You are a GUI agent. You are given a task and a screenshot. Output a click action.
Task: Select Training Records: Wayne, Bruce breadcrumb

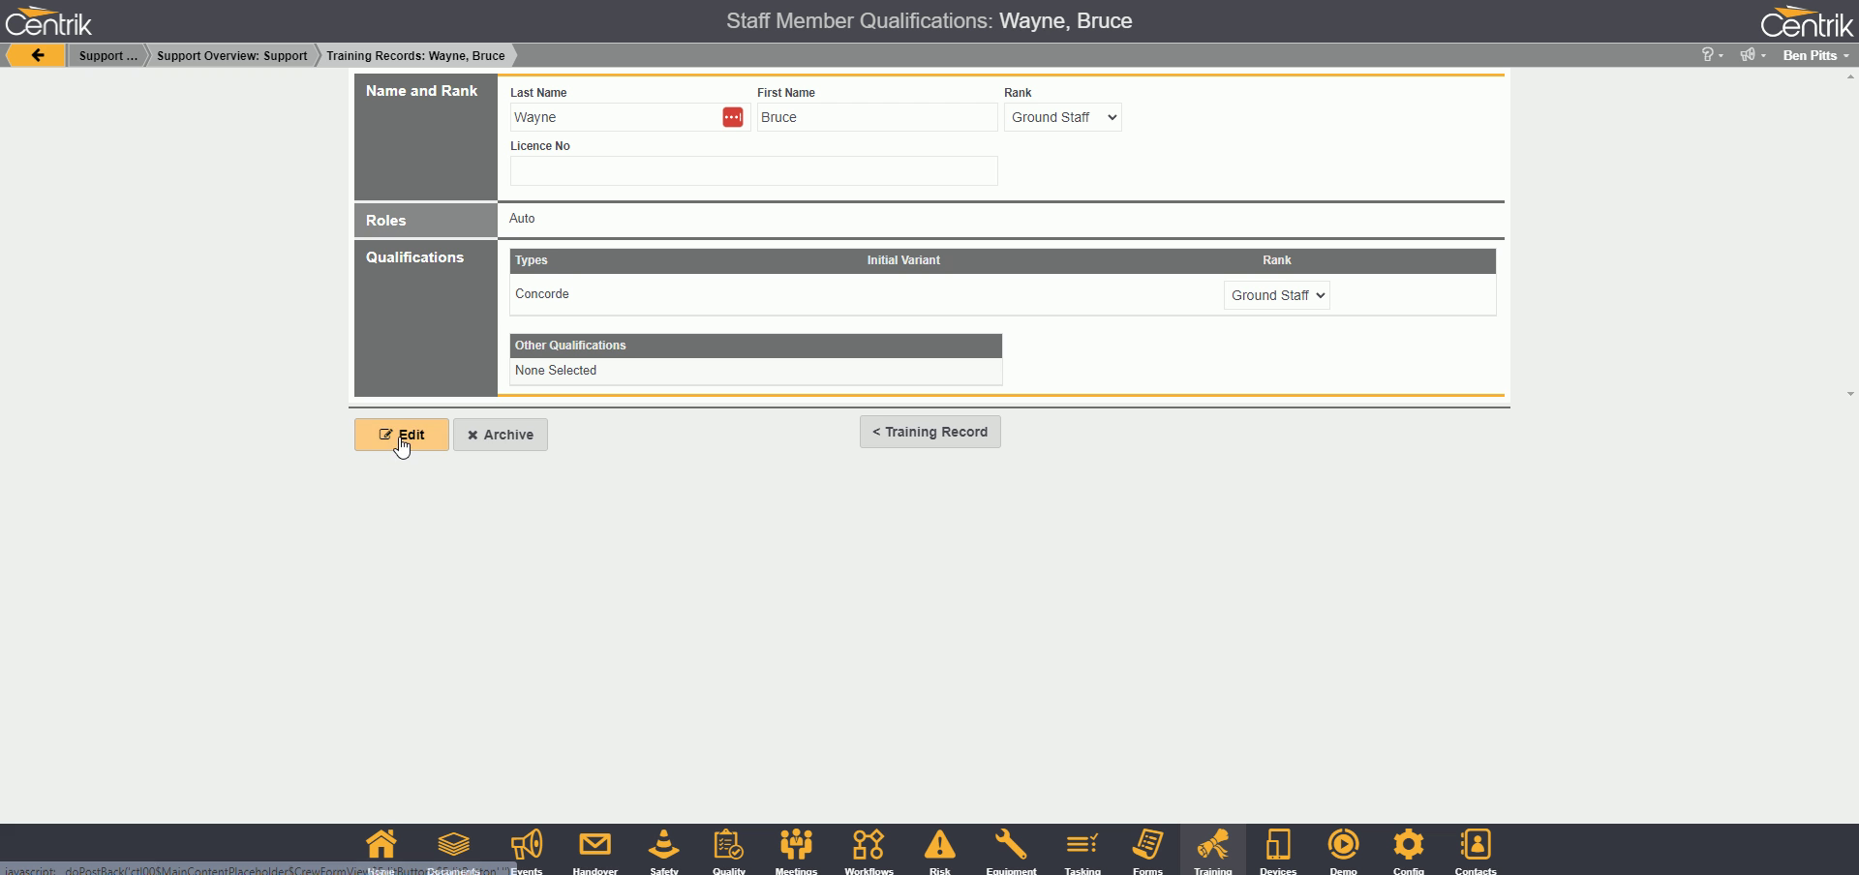tap(414, 55)
